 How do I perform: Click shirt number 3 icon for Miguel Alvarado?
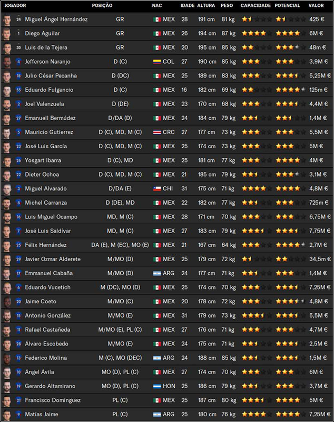click(18, 188)
